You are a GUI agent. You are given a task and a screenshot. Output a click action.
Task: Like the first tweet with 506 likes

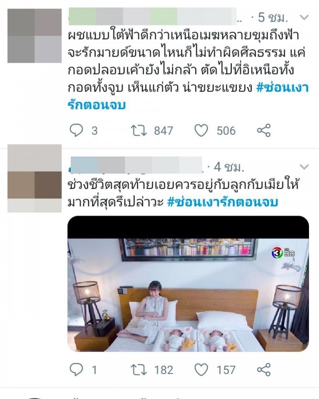(201, 130)
